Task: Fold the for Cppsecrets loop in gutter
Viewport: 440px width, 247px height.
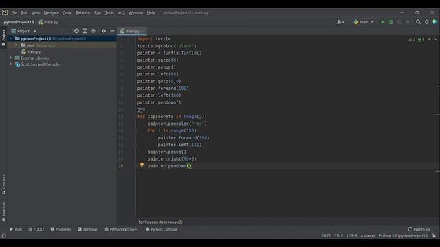Action: coord(136,117)
